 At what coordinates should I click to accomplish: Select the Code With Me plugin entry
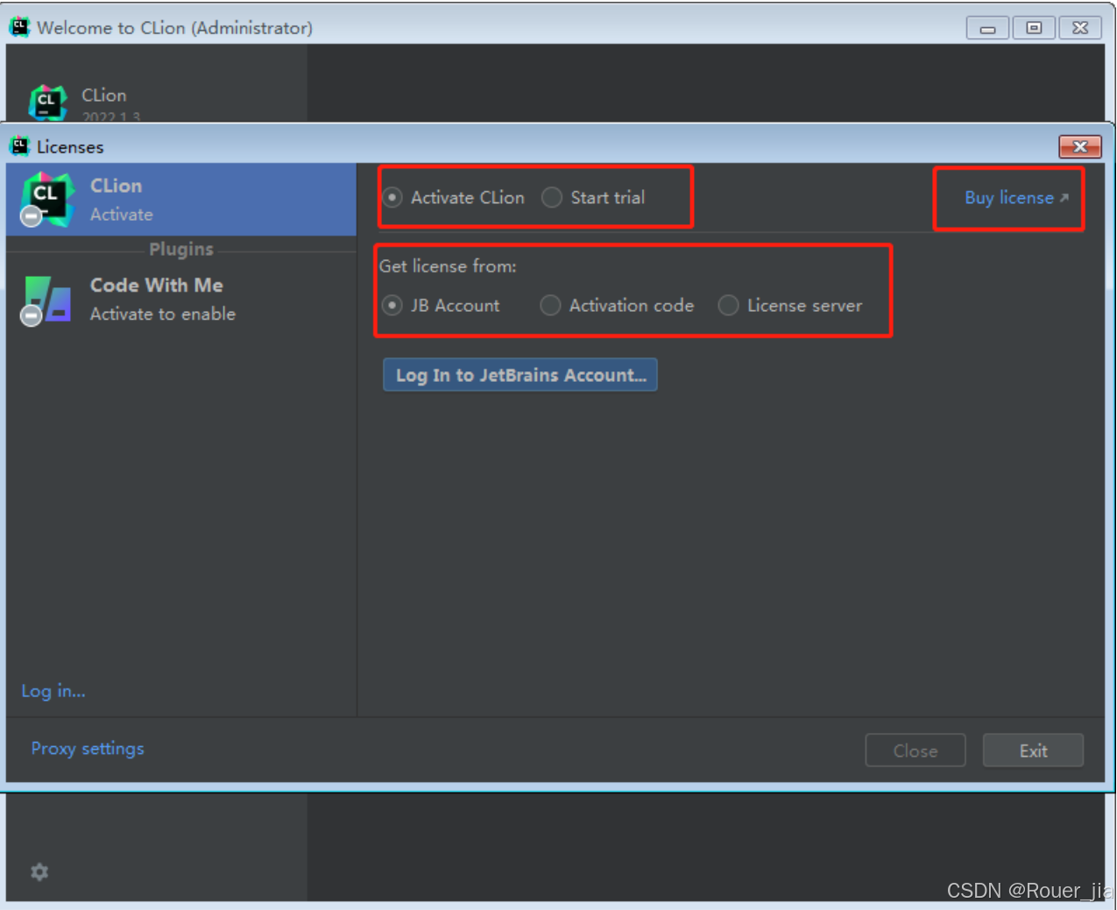coord(181,300)
